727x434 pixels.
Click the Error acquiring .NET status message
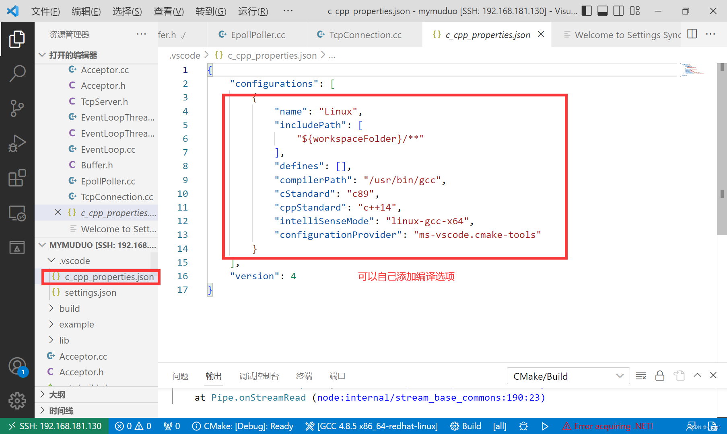pos(608,426)
